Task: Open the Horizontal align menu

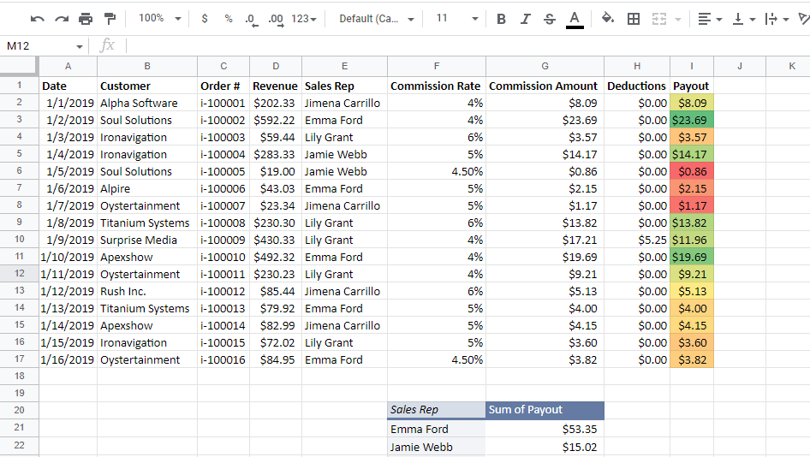Action: [709, 19]
